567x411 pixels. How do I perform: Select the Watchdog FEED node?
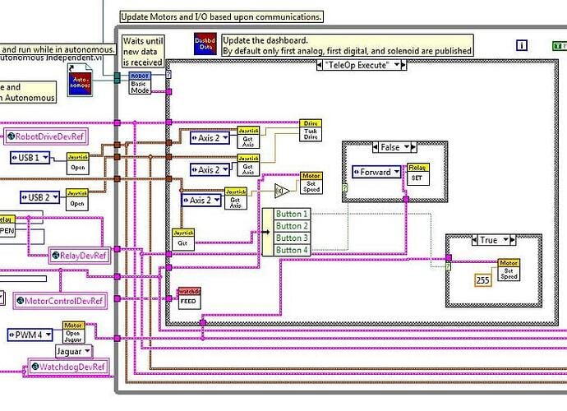coord(189,298)
